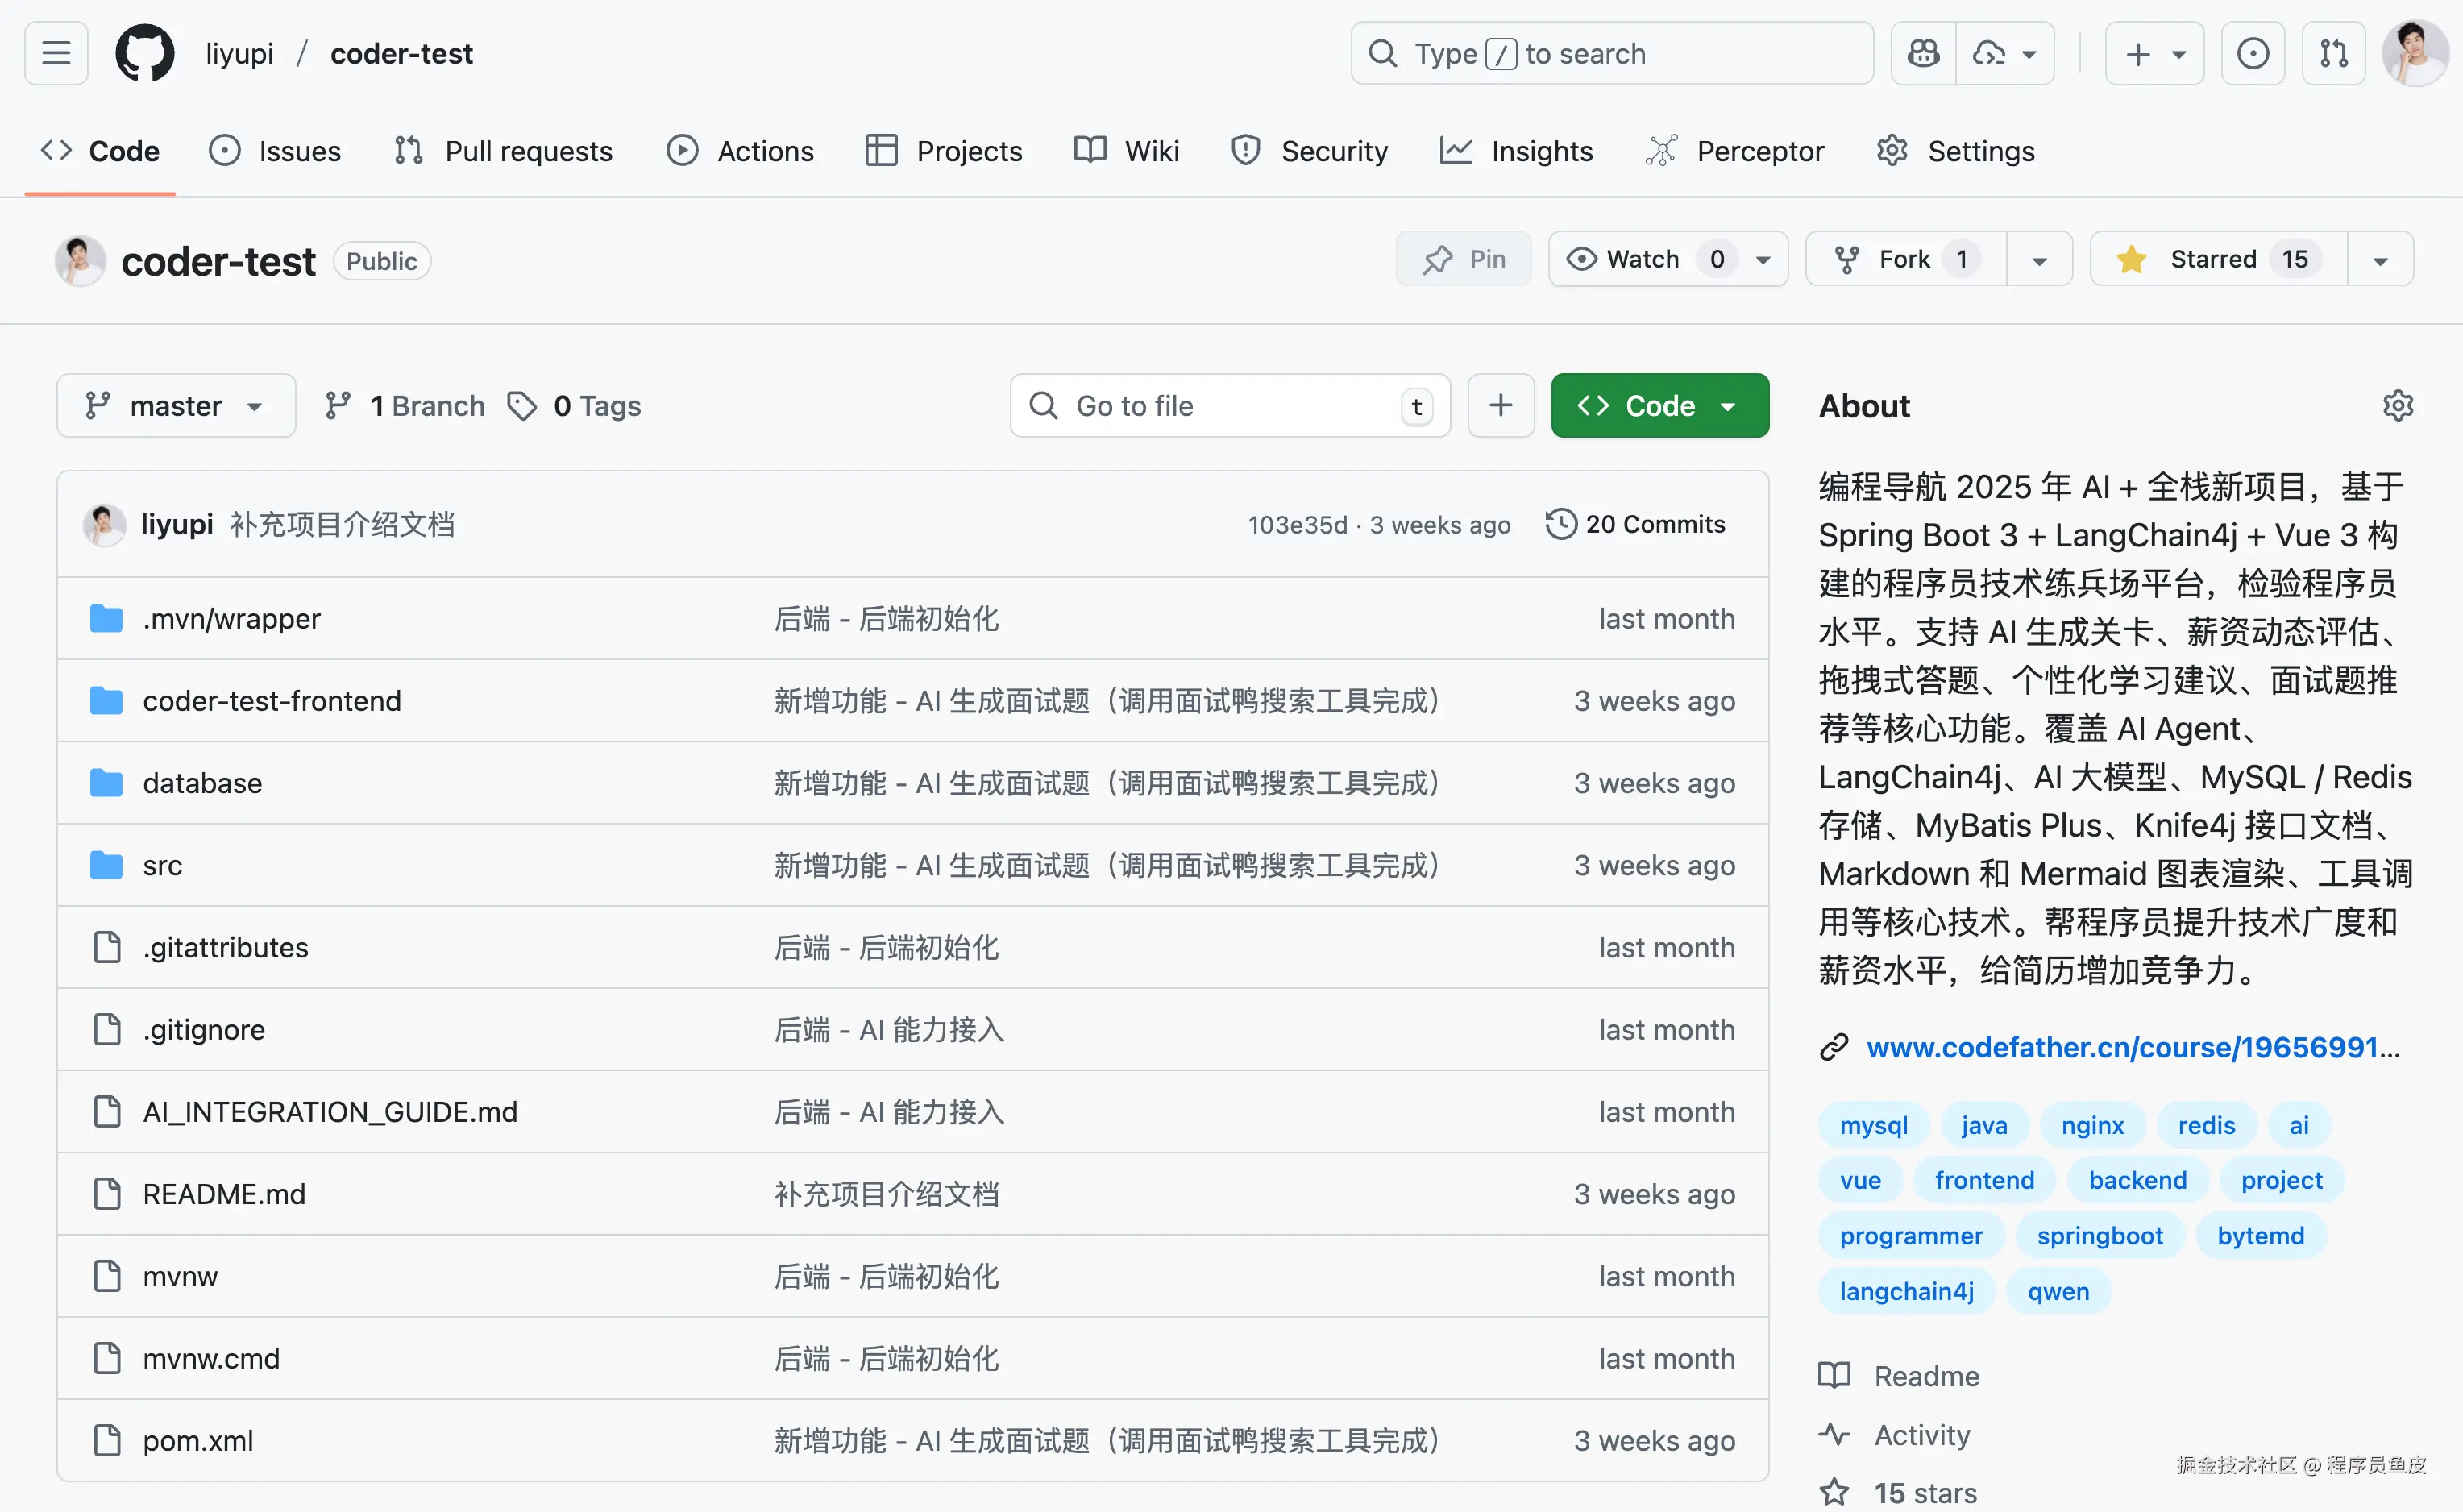Open the issues inbox icon in header
The height and width of the screenshot is (1512, 2463).
(2252, 53)
